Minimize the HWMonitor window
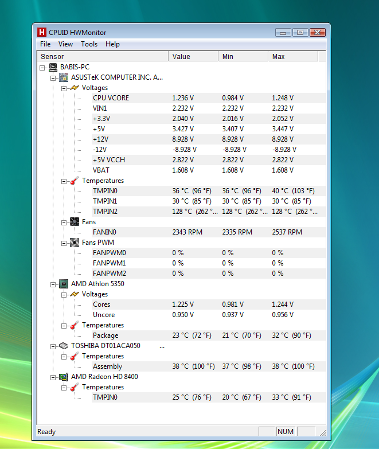 [283, 32]
